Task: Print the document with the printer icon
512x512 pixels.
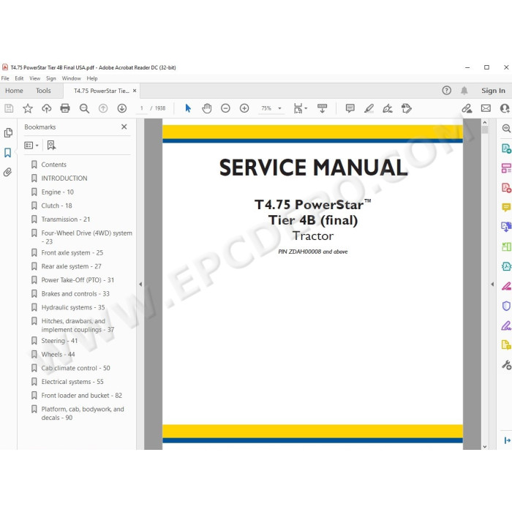Action: click(x=65, y=108)
